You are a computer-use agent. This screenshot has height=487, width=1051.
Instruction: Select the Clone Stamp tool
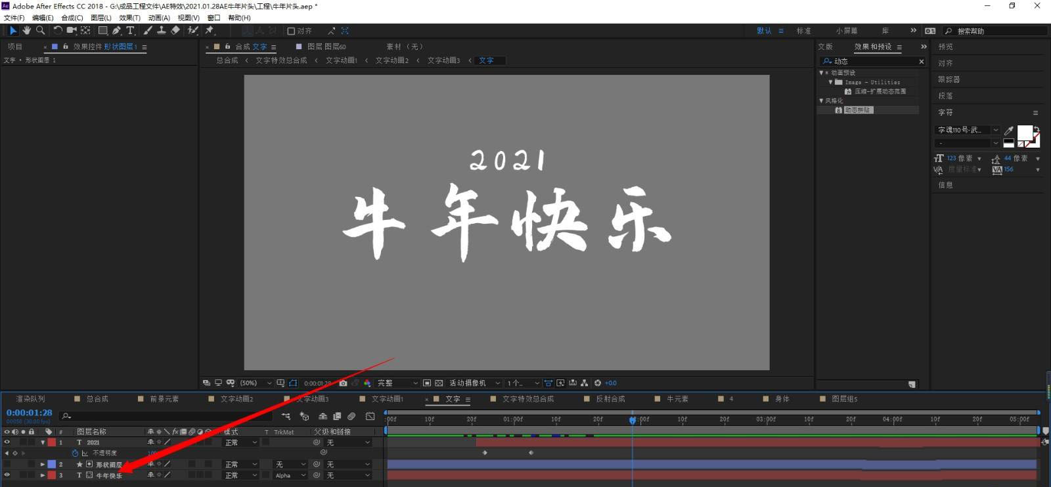161,30
